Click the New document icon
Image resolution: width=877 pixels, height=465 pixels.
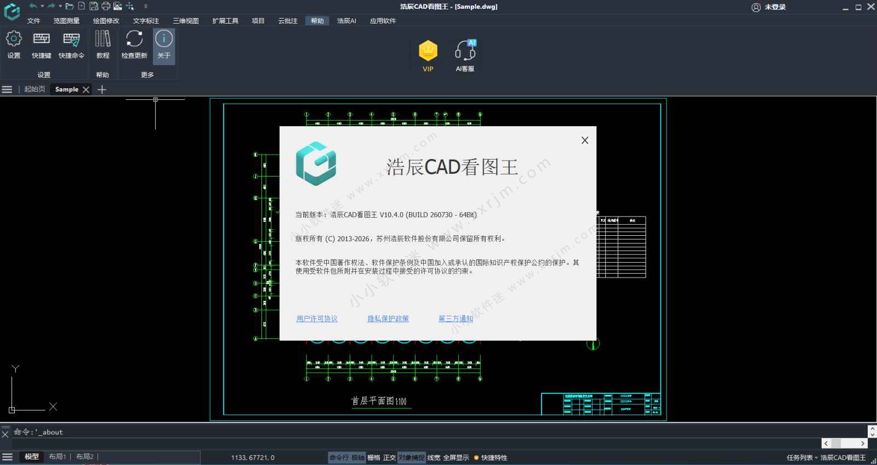click(82, 6)
